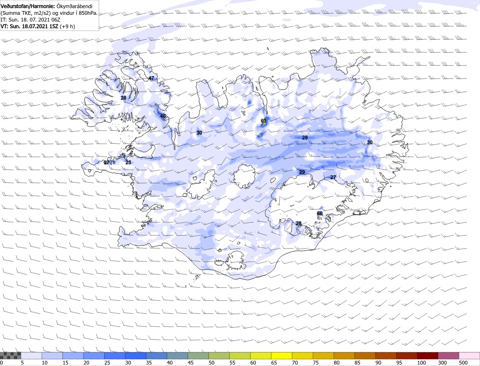
Task: Select the 'VT: Sun. 18.07.2021 15Z (+9 h)' line
Action: tap(37, 26)
